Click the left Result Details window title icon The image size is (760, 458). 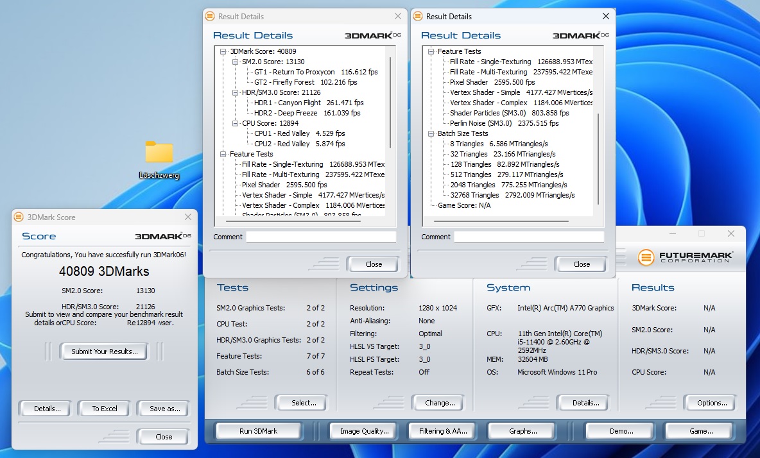(x=210, y=16)
